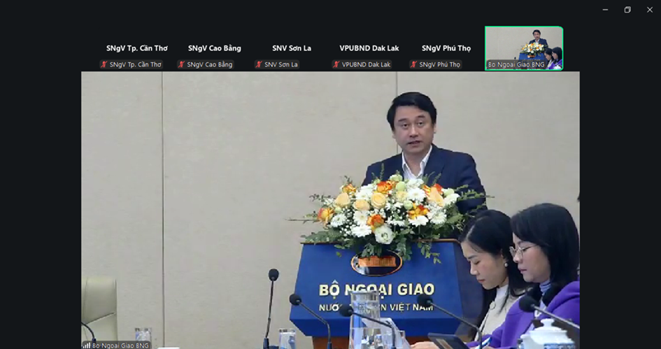Image resolution: width=661 pixels, height=349 pixels.
Task: Select the SNV Sơn La participant tile
Action: pos(292,48)
